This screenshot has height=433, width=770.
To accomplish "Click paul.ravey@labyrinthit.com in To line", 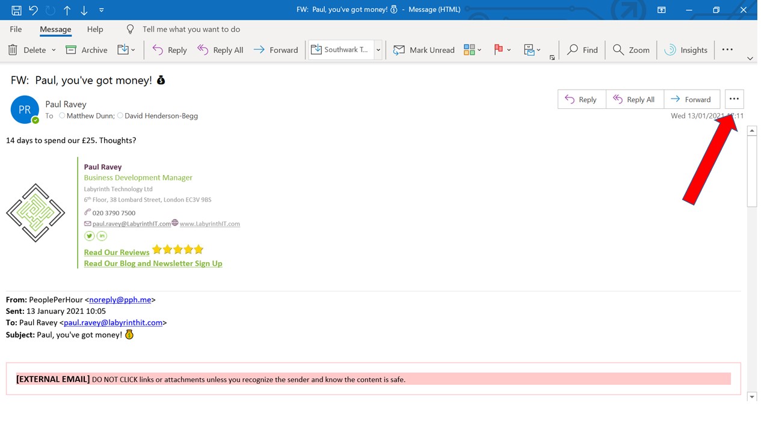I will tap(113, 322).
